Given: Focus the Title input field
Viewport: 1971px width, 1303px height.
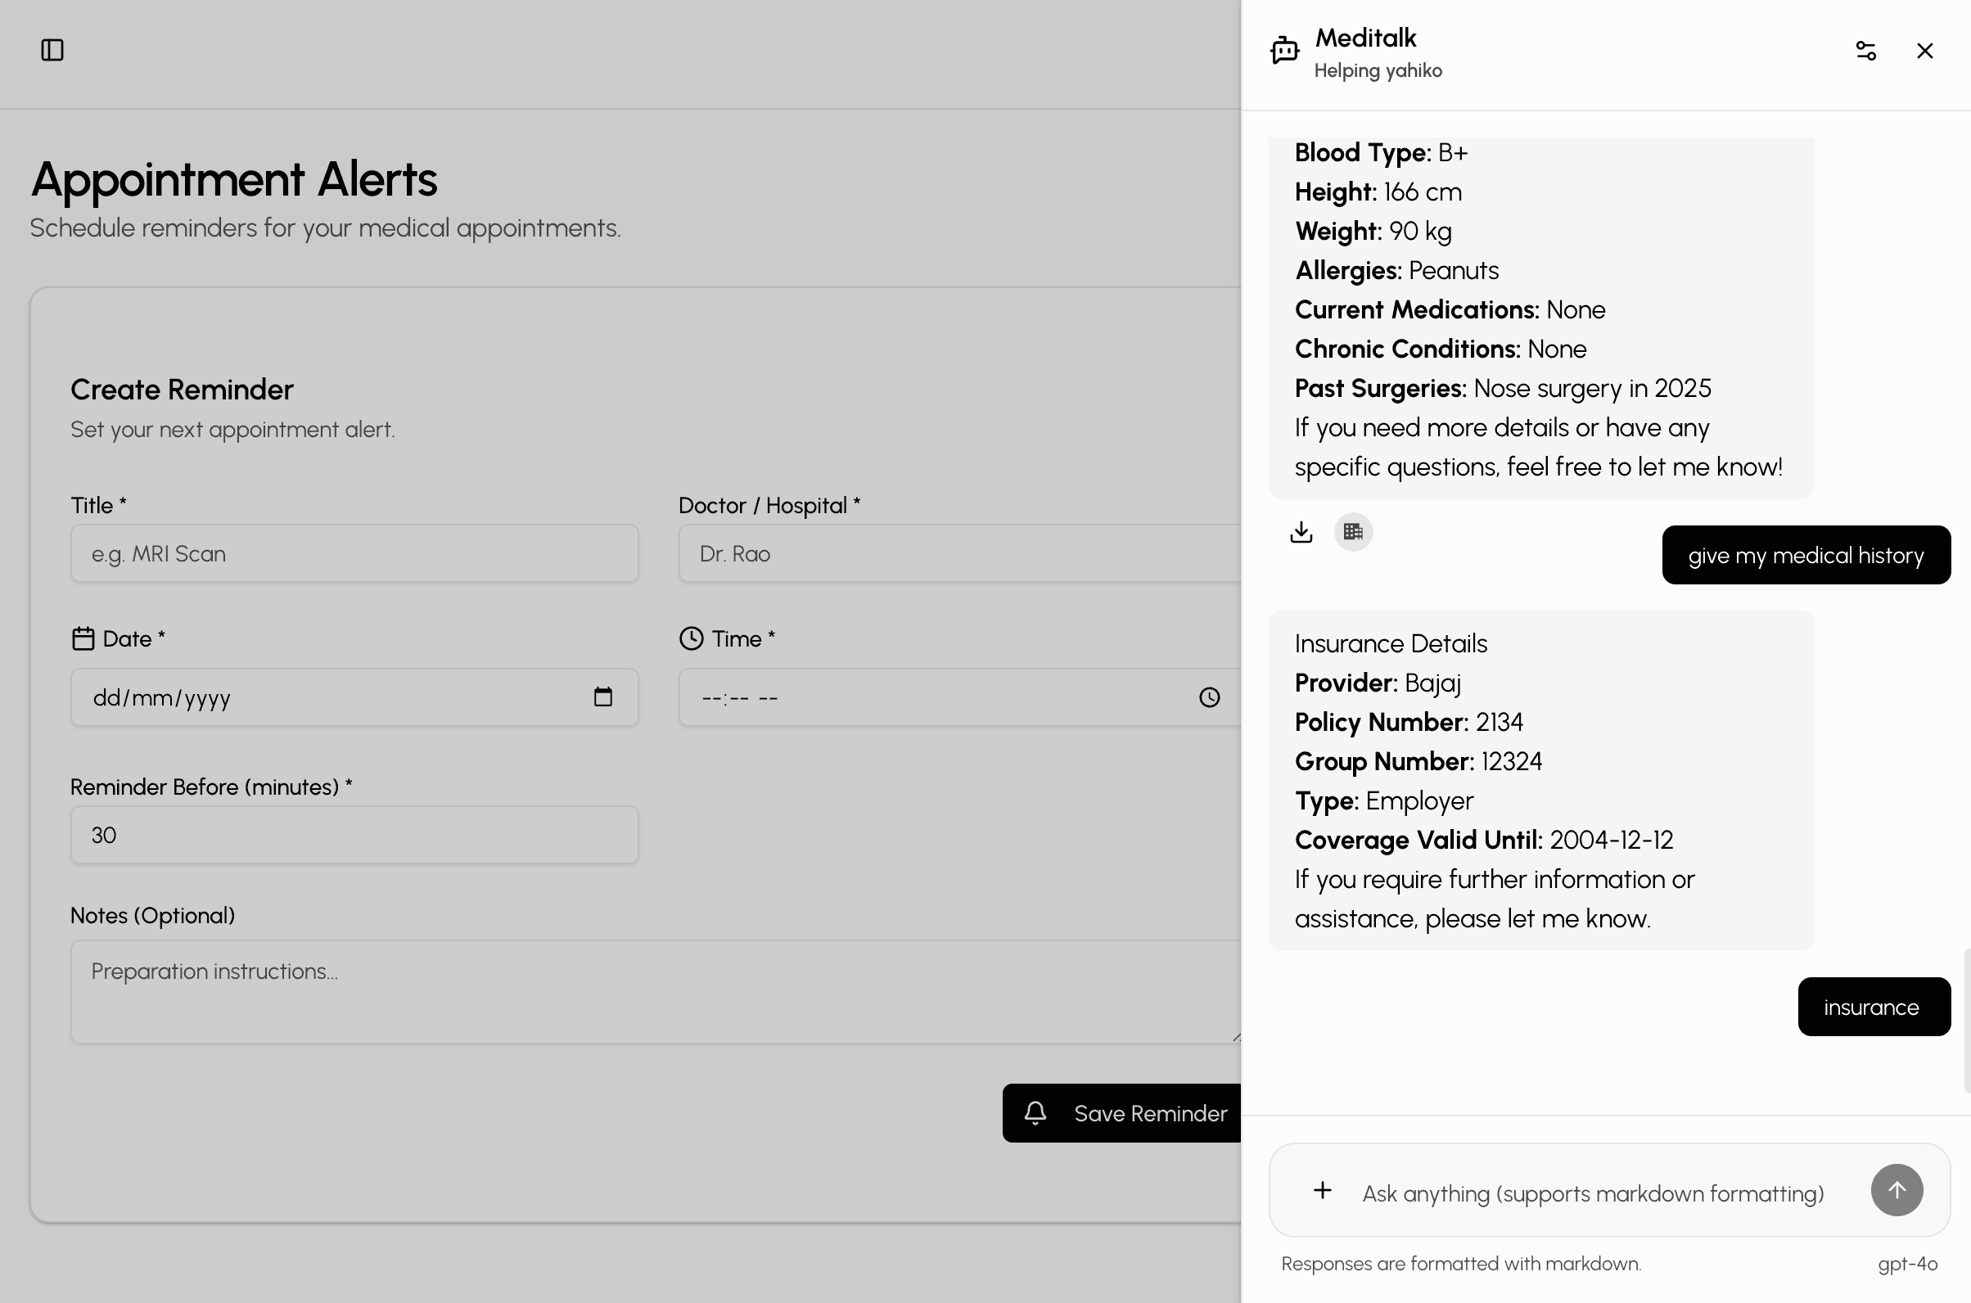Looking at the screenshot, I should (x=354, y=553).
